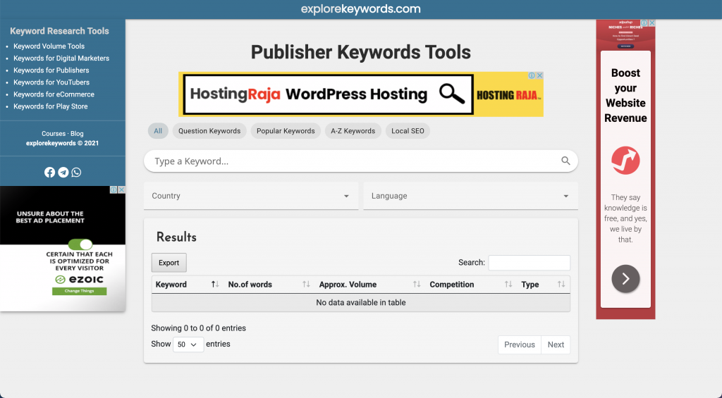
Task: Toggle the green switch in Ezoic ad
Action: pyautogui.click(x=80, y=244)
